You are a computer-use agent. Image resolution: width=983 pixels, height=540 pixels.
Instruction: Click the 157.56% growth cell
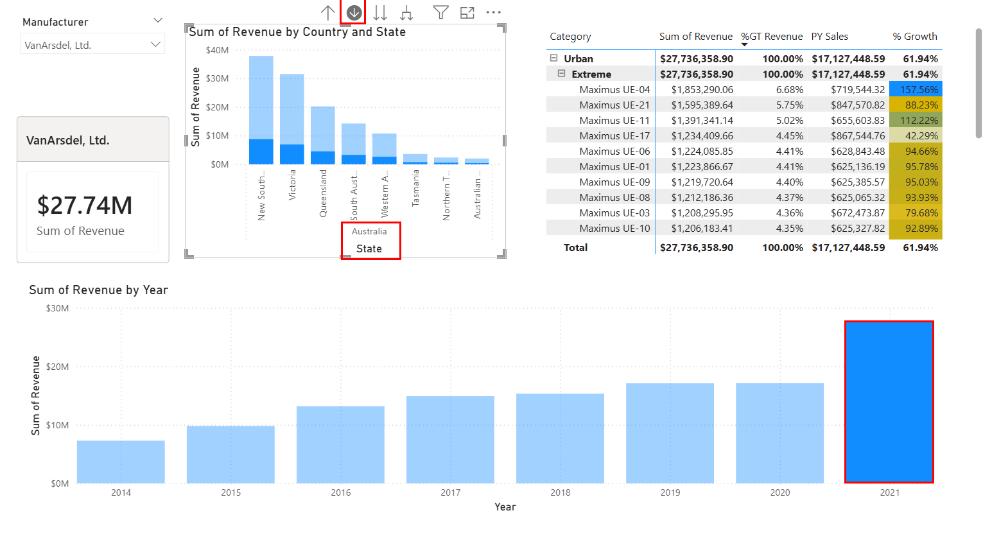click(x=916, y=89)
